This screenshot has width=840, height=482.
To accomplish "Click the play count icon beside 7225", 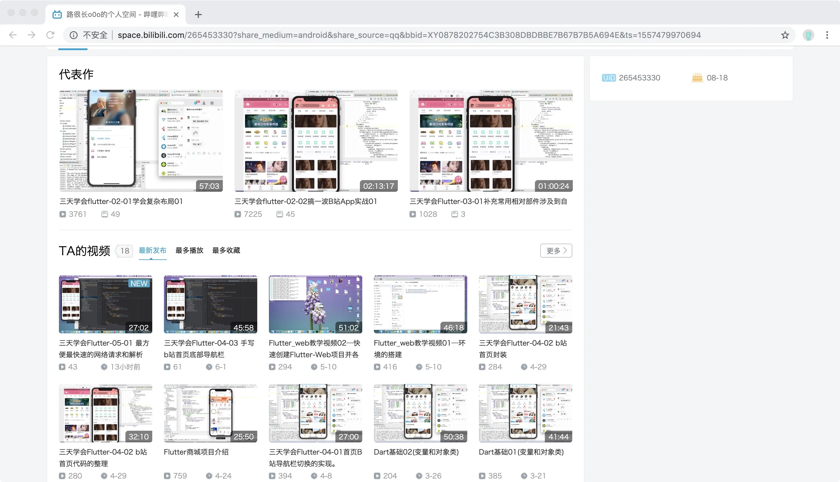I will point(237,214).
